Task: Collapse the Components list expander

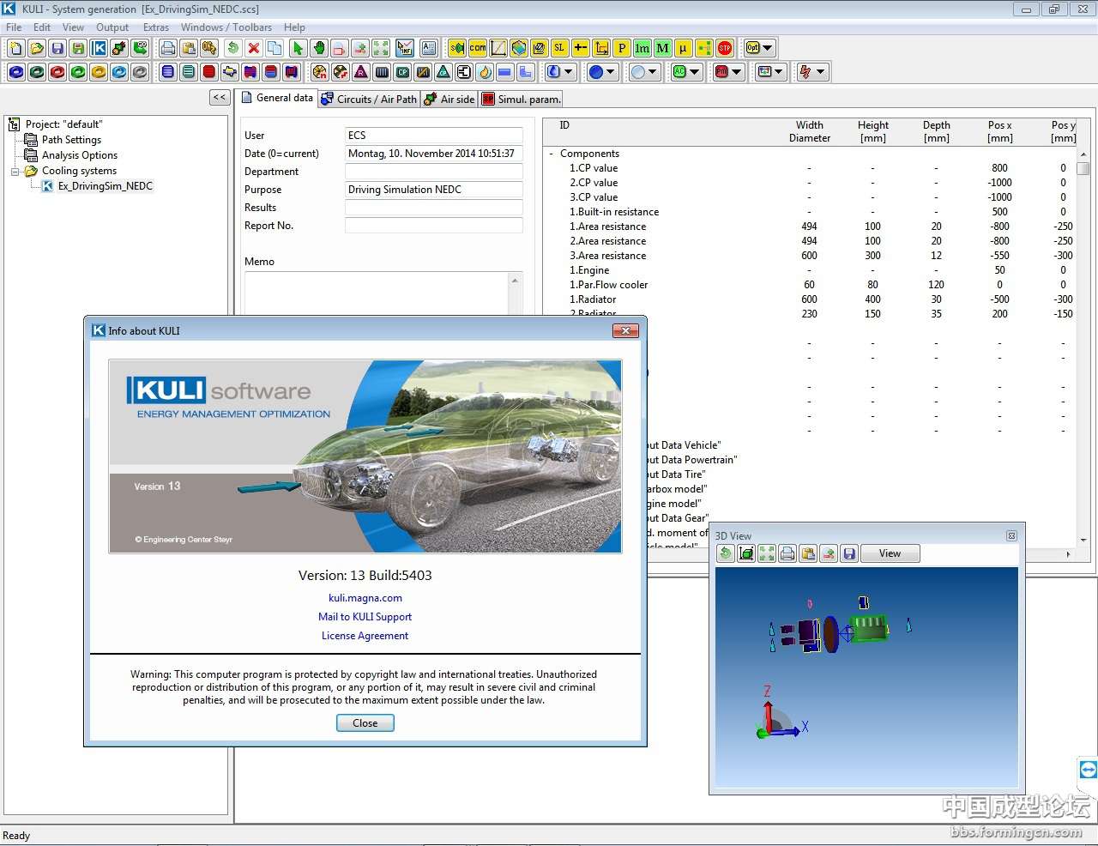Action: (551, 154)
